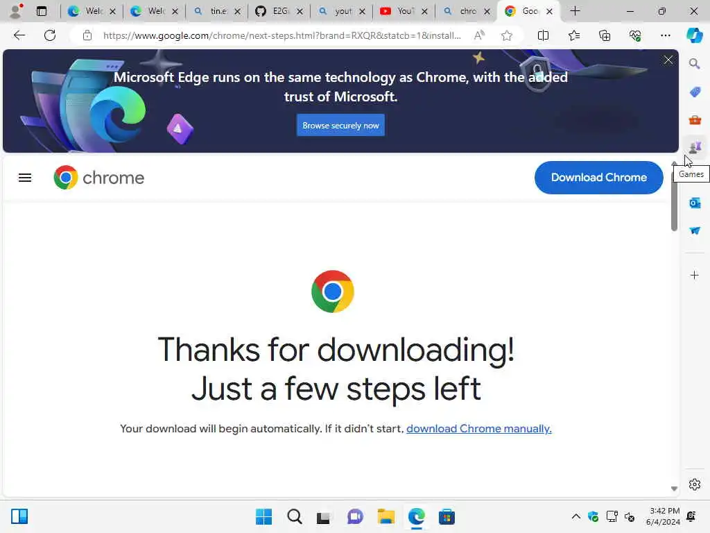710x533 pixels.
Task: Open Windows Widgets on taskbar
Action: coord(19,516)
